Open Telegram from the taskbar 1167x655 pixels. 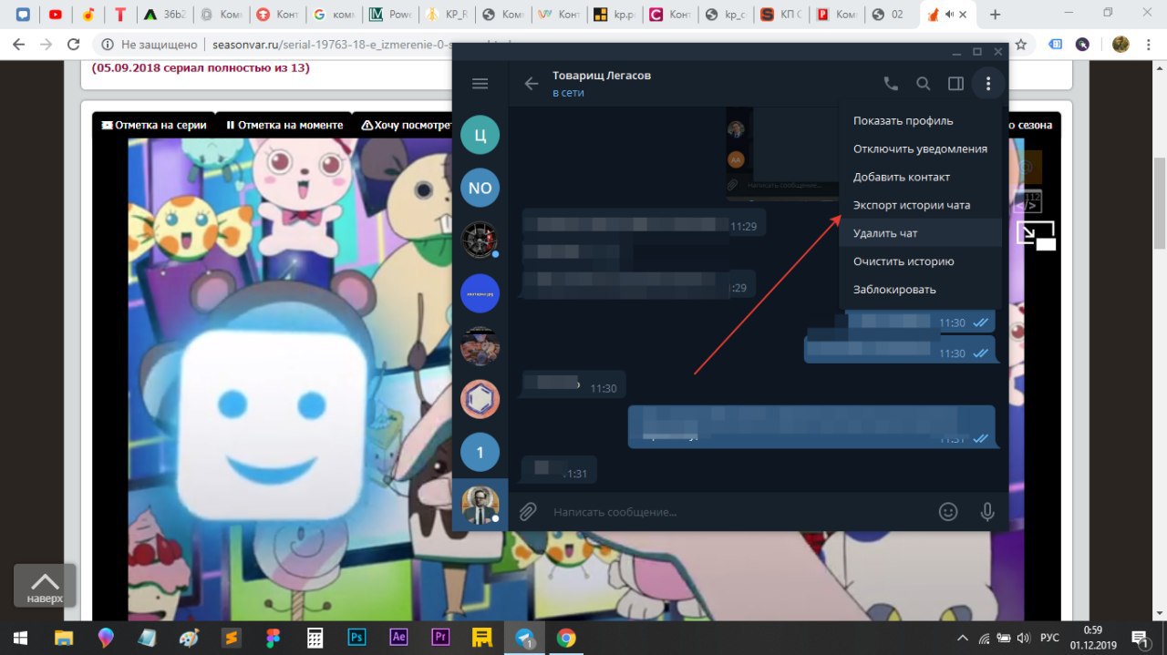(525, 638)
